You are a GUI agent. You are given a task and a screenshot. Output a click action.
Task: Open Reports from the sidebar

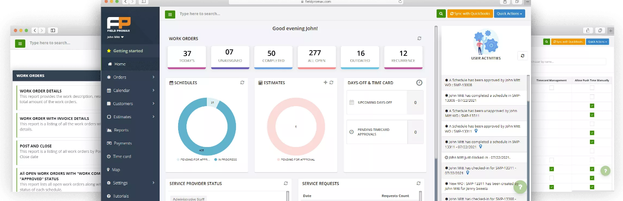click(x=121, y=130)
